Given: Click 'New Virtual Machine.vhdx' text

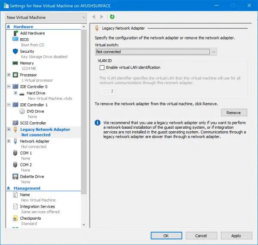Looking at the screenshot, I should 50,99.
